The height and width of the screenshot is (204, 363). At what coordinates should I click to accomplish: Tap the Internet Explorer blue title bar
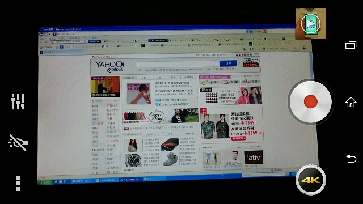pyautogui.click(x=167, y=29)
